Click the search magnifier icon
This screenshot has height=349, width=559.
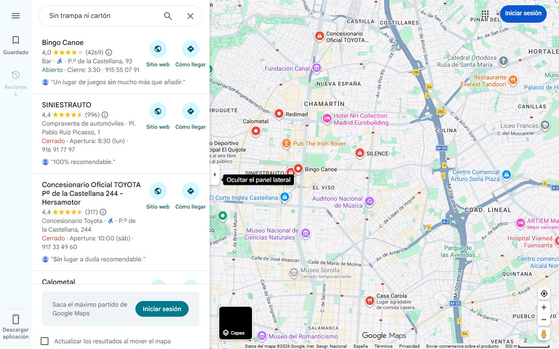point(168,16)
